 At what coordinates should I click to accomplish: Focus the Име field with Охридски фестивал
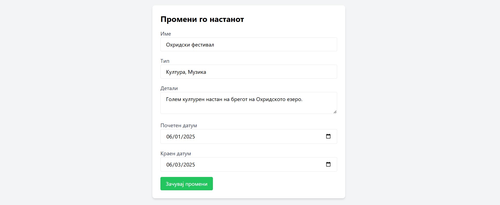pos(249,45)
